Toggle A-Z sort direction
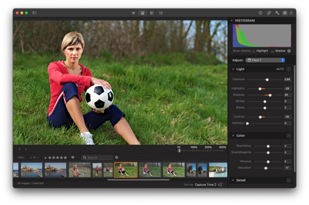Viewport: 309px width, 205px height. point(220,184)
